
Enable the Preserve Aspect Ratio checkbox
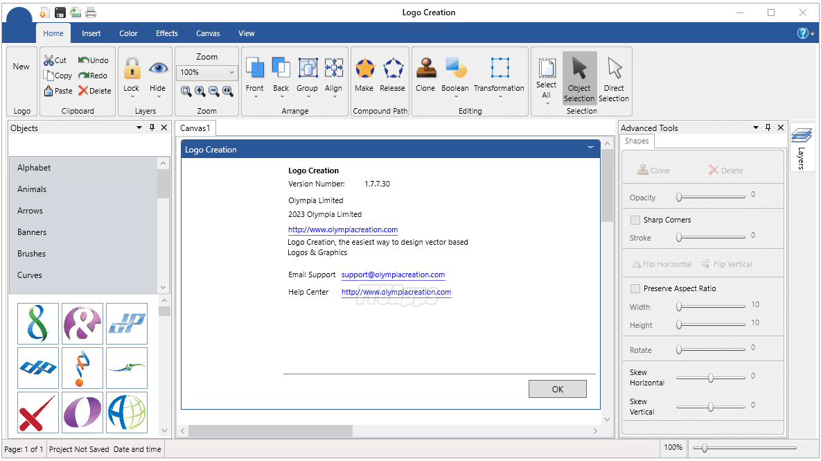tap(635, 288)
